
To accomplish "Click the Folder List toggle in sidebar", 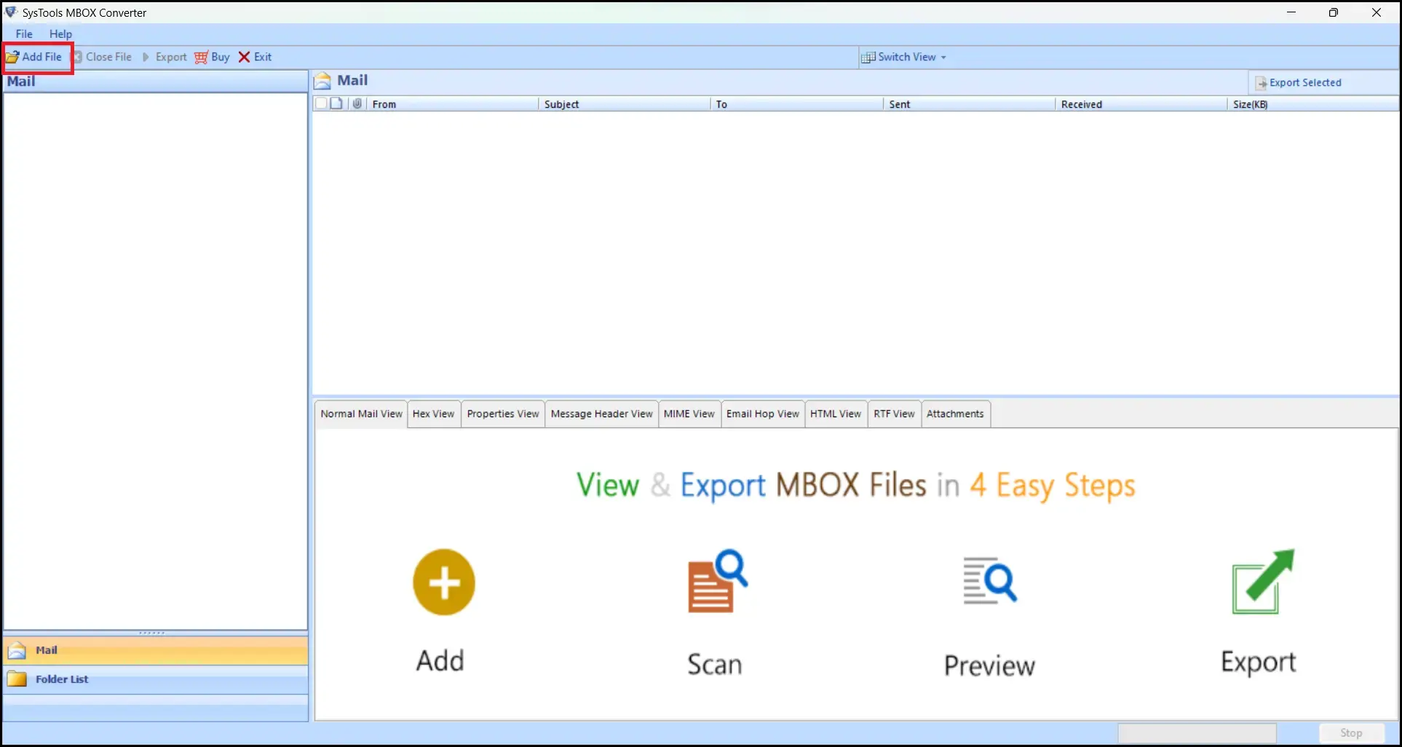I will (17, 679).
